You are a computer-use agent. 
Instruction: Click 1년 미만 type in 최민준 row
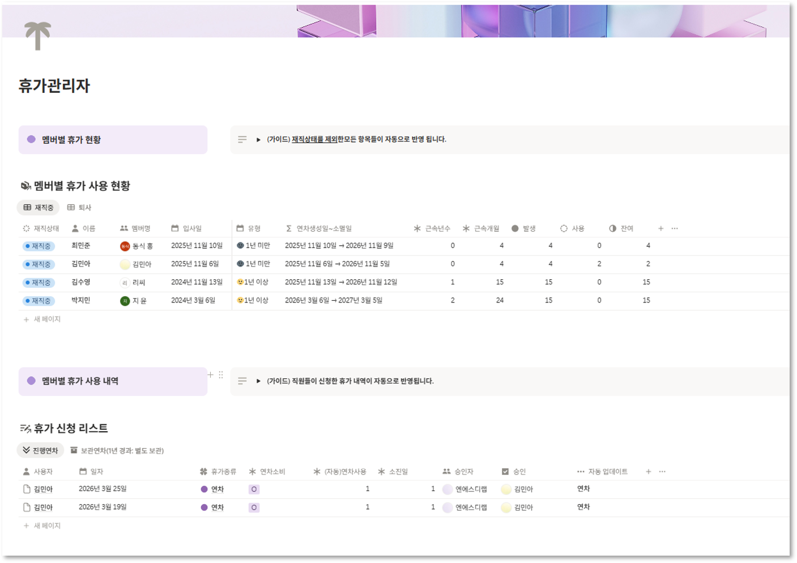253,246
